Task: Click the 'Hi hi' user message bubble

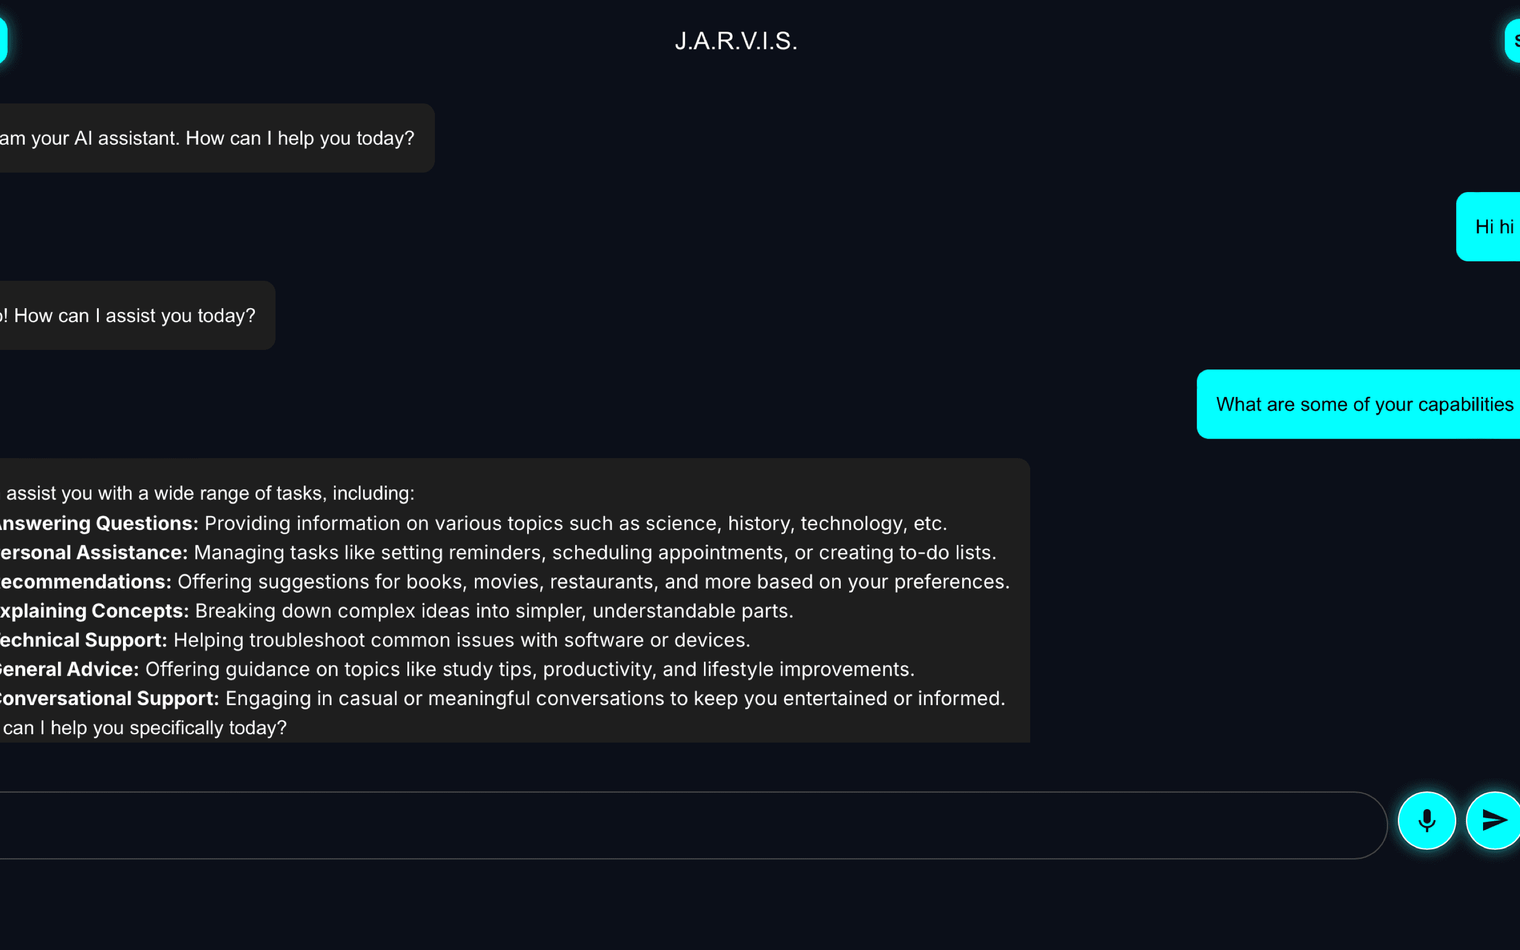Action: tap(1488, 227)
